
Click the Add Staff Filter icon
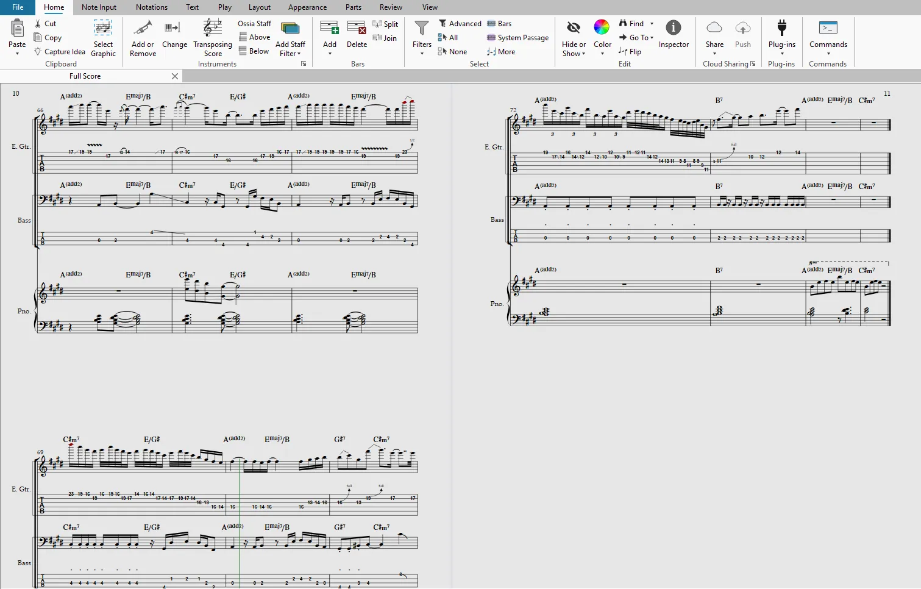pyautogui.click(x=290, y=29)
